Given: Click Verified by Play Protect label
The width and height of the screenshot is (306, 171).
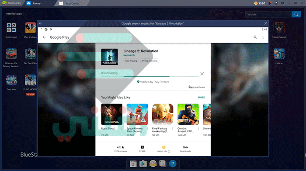Looking at the screenshot, I should click(153, 82).
